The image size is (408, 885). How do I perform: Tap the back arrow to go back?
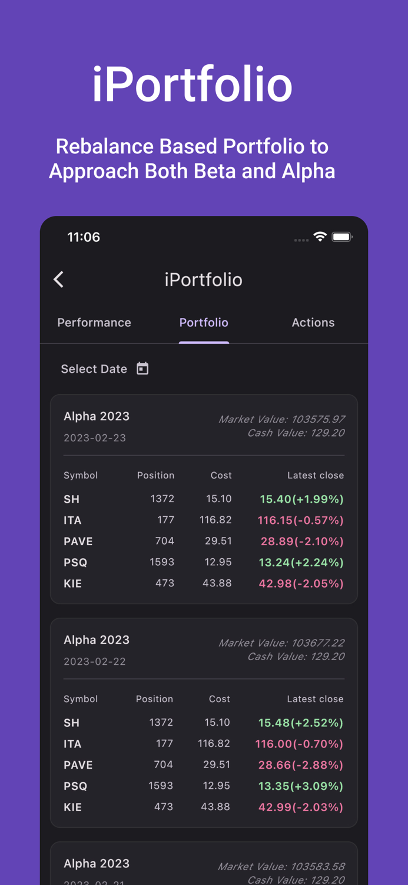(58, 279)
